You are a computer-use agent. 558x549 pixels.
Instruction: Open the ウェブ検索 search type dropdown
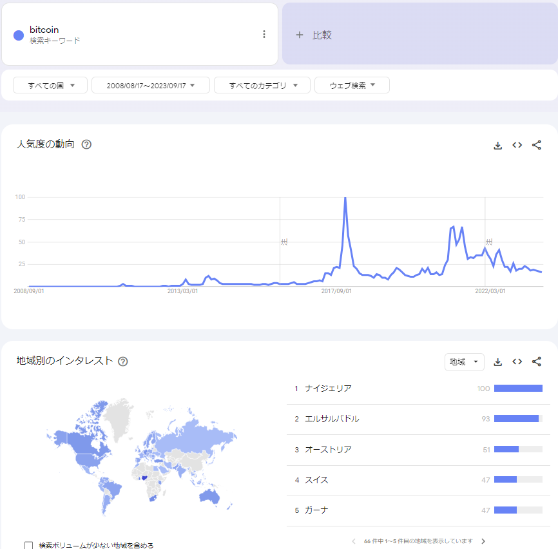click(x=352, y=86)
